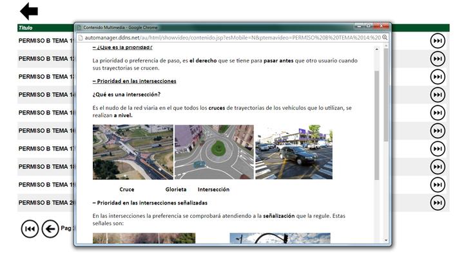This screenshot has height=270, width=464.
Task: Open the Glorieta roundabout image
Action: 214,152
